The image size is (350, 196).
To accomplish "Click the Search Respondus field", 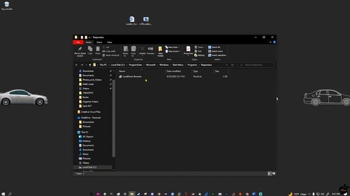I will pos(256,65).
